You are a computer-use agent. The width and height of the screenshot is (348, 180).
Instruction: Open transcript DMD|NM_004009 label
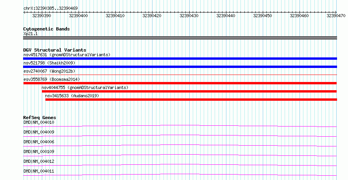click(39, 132)
